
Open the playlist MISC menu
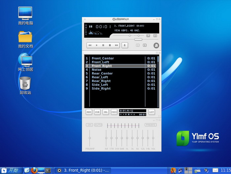[114, 112]
